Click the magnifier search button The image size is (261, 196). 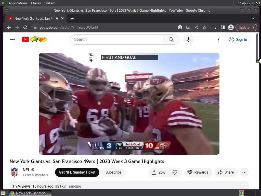pos(171,40)
